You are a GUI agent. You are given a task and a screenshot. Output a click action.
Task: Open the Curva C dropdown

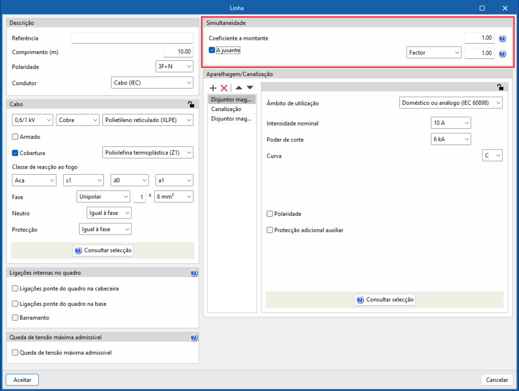[x=492, y=155]
